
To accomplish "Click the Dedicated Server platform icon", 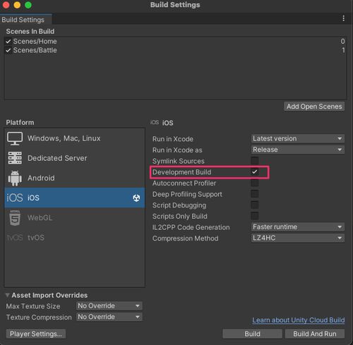I will (x=15, y=158).
